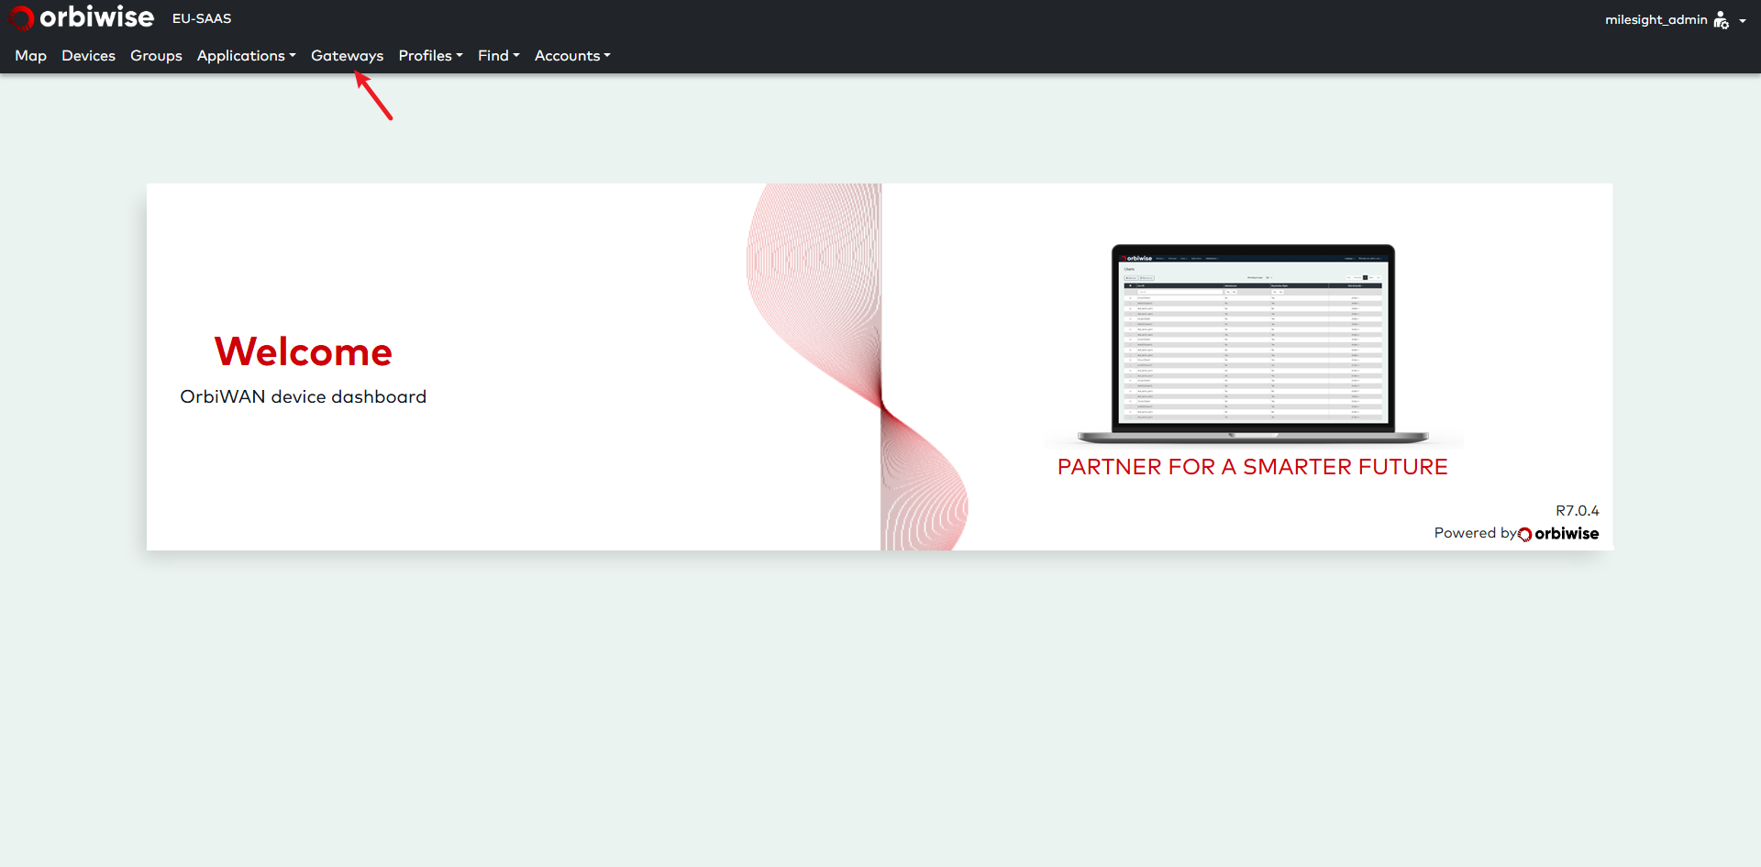Click the Welcome heading
Viewport: 1761px width, 867px height.
click(x=304, y=351)
